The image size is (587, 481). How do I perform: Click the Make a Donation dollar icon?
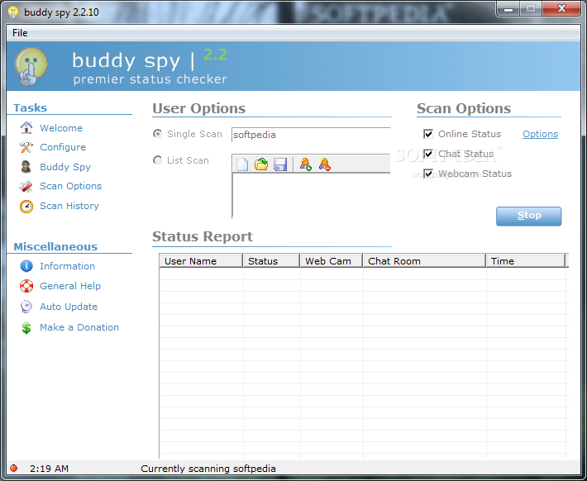(x=26, y=327)
